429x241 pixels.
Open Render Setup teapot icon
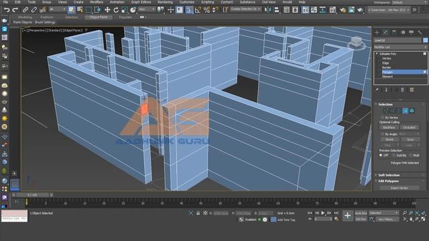[x=343, y=10]
